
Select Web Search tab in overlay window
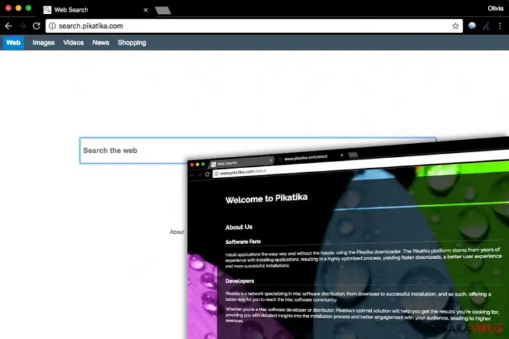[241, 162]
